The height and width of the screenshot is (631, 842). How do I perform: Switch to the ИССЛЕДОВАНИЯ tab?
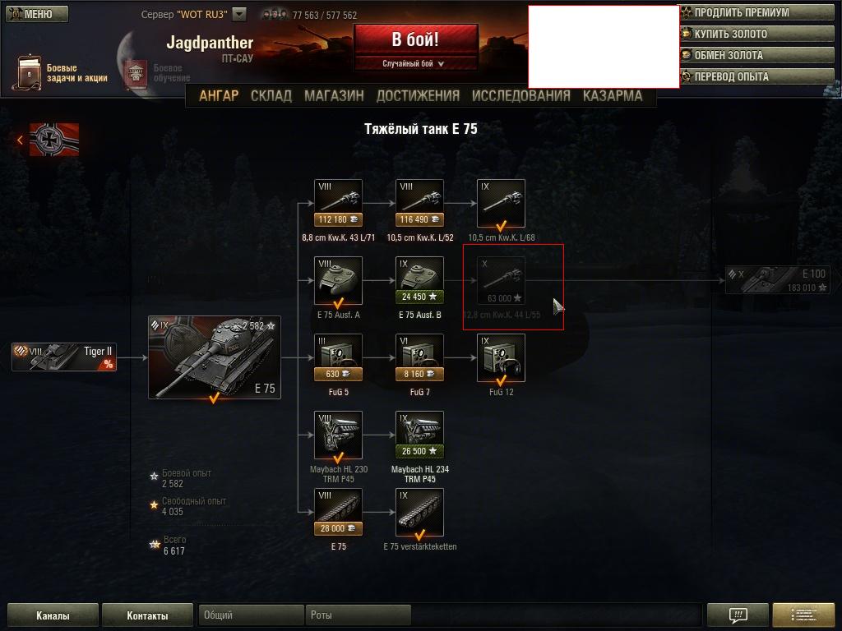pyautogui.click(x=520, y=95)
